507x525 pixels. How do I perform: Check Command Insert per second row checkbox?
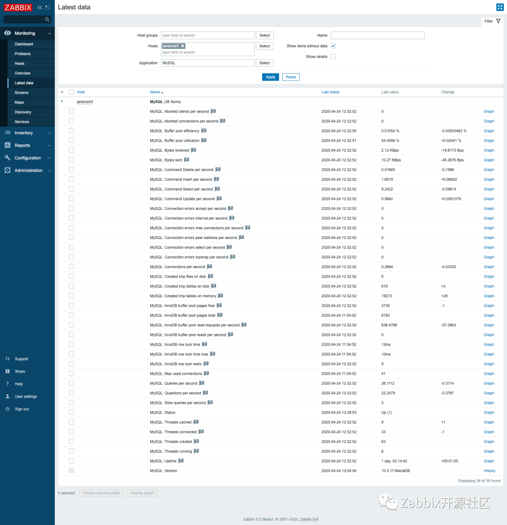point(71,179)
